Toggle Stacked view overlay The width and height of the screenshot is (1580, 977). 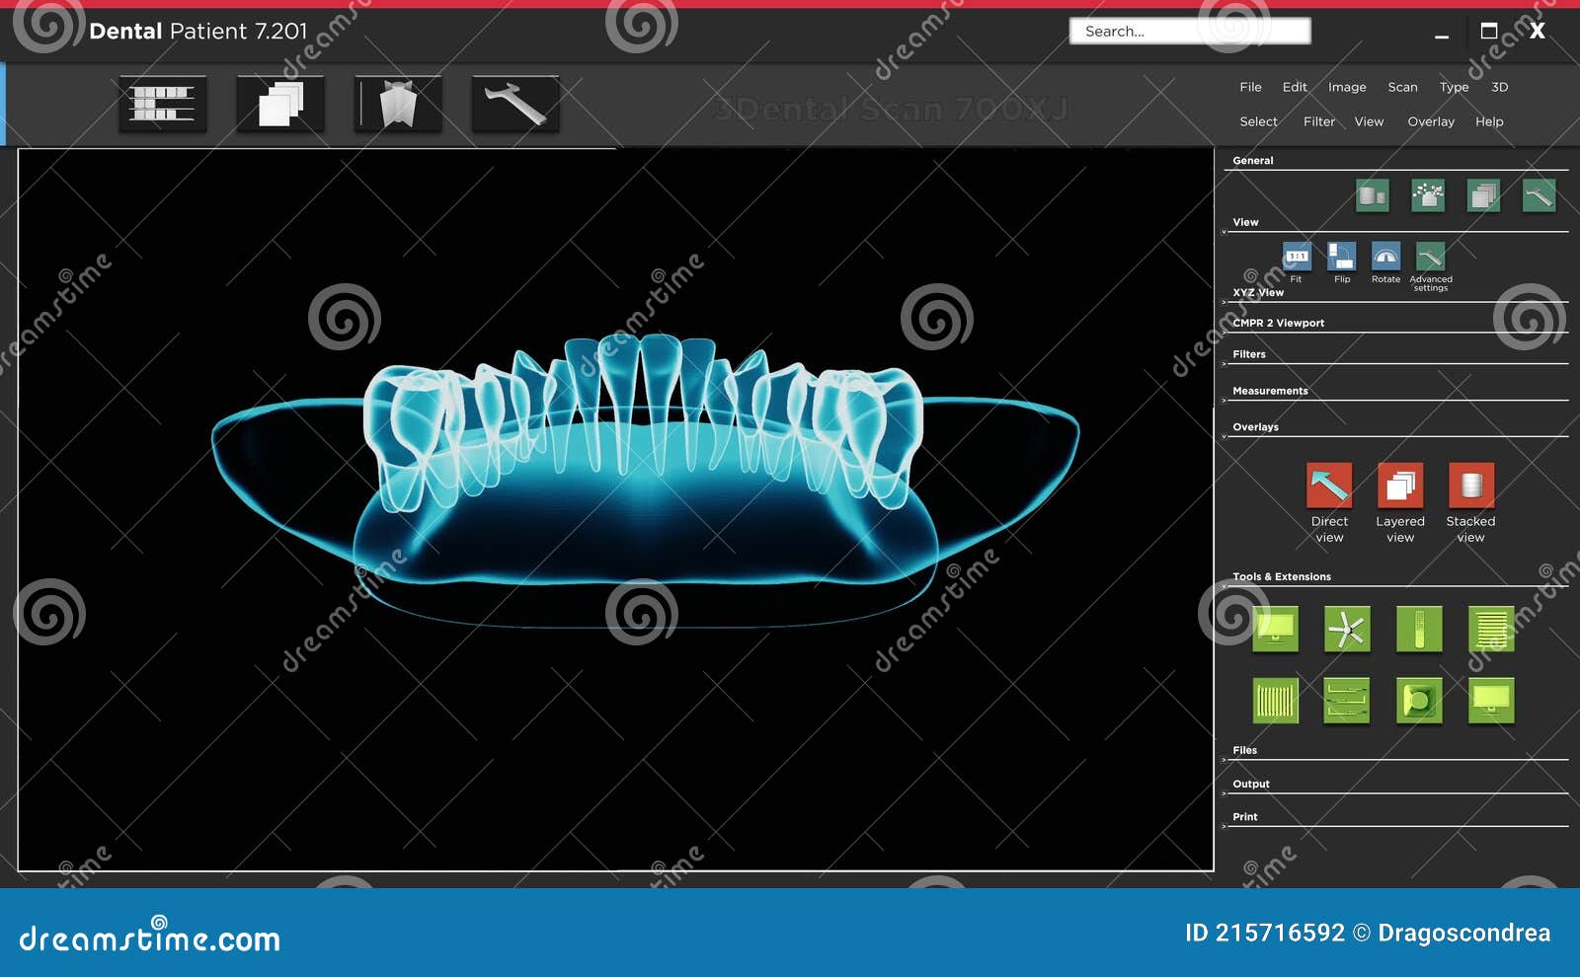(x=1470, y=486)
